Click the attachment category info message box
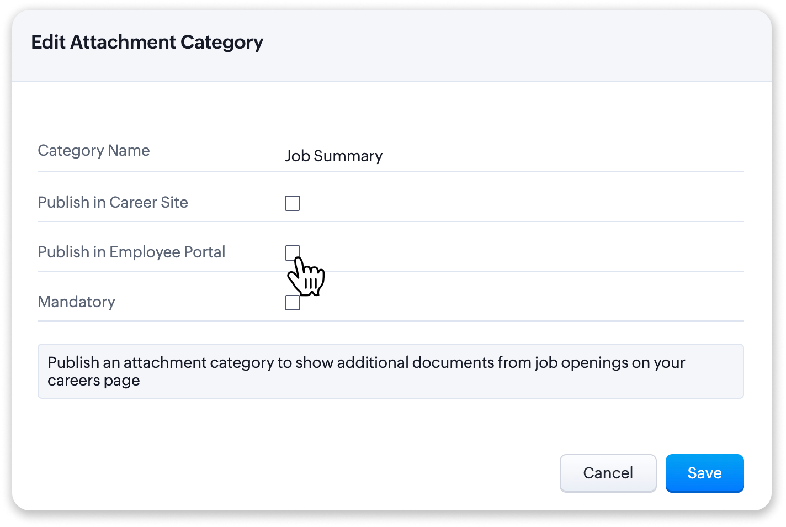Viewport: 786px width, 527px height. (391, 371)
